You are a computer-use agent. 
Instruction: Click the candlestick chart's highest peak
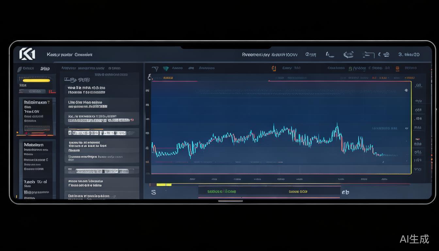click(x=337, y=124)
